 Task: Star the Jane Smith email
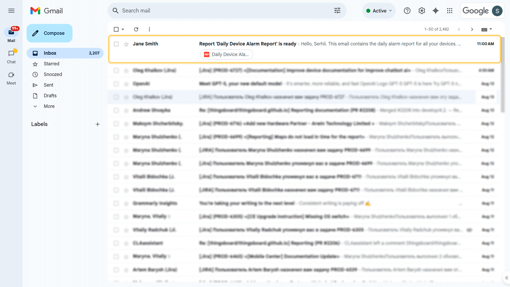(x=126, y=44)
